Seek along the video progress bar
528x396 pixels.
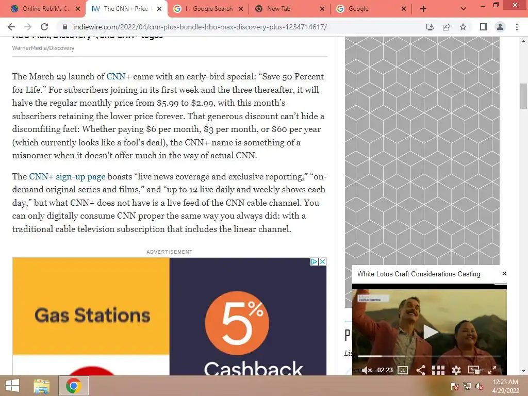[430, 356]
